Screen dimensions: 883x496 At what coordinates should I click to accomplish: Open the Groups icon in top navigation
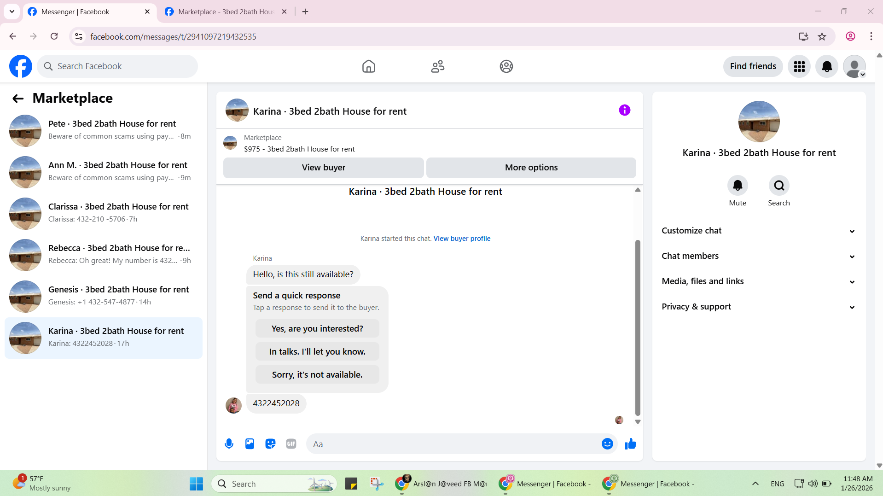[x=506, y=66]
